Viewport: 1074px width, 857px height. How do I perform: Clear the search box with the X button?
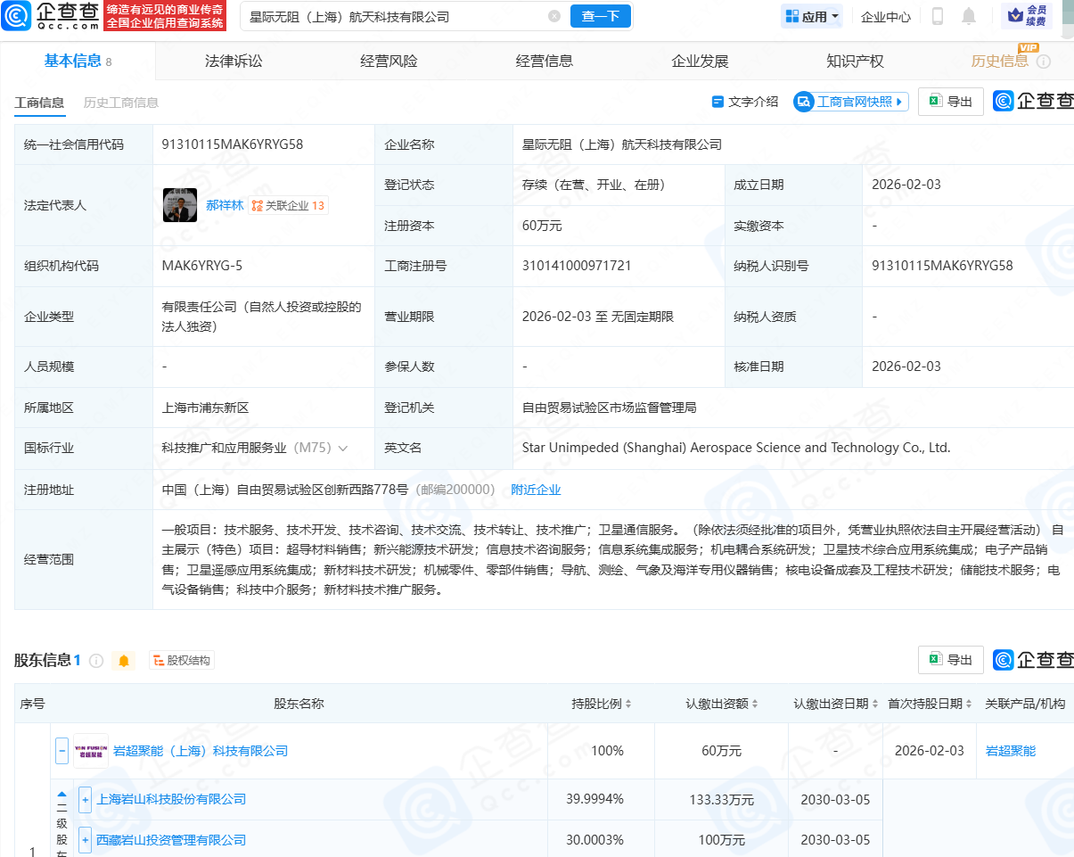(554, 16)
